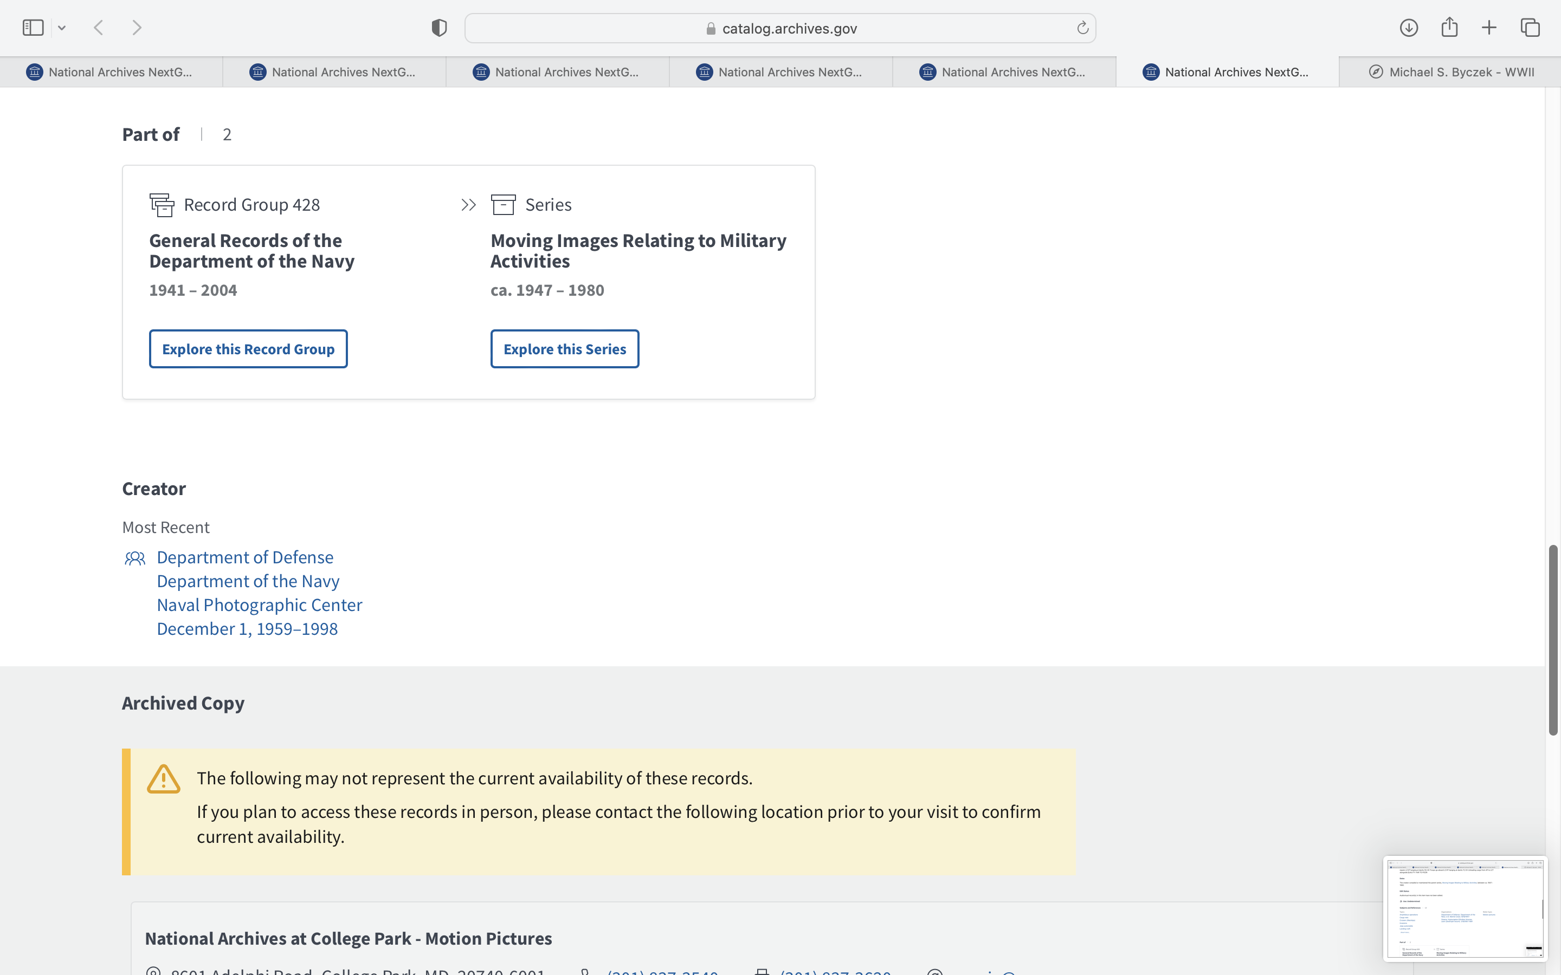Click the catalog.archives.gov address bar

point(779,28)
